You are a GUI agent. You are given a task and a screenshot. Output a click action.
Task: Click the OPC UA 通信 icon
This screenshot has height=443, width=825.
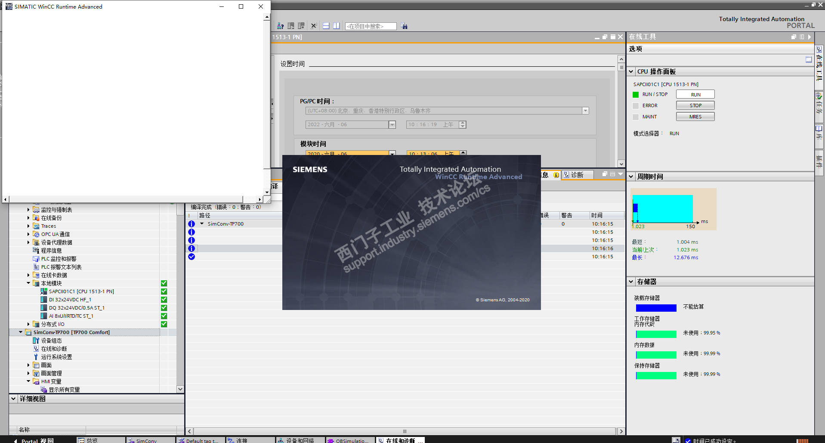click(36, 234)
